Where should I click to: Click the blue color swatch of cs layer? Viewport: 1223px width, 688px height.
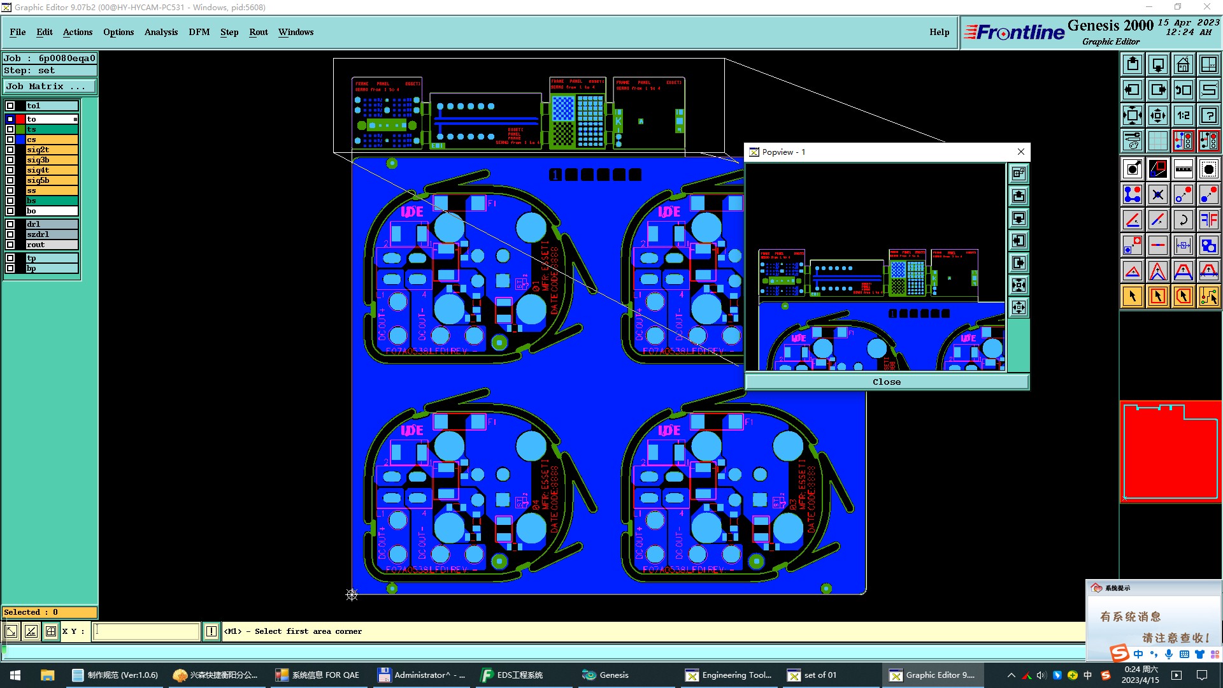coord(20,140)
